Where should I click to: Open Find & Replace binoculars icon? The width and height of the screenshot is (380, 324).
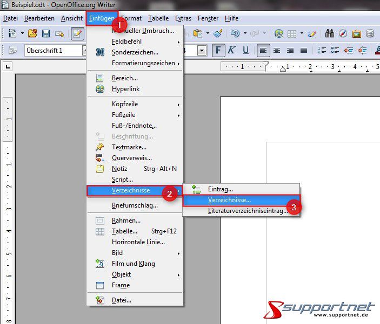click(x=330, y=33)
